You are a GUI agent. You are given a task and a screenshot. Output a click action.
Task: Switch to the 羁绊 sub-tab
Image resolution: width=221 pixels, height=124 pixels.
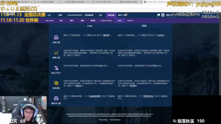[72, 21]
